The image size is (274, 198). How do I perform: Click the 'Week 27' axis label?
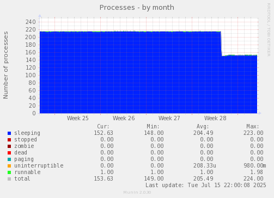[x=169, y=118]
